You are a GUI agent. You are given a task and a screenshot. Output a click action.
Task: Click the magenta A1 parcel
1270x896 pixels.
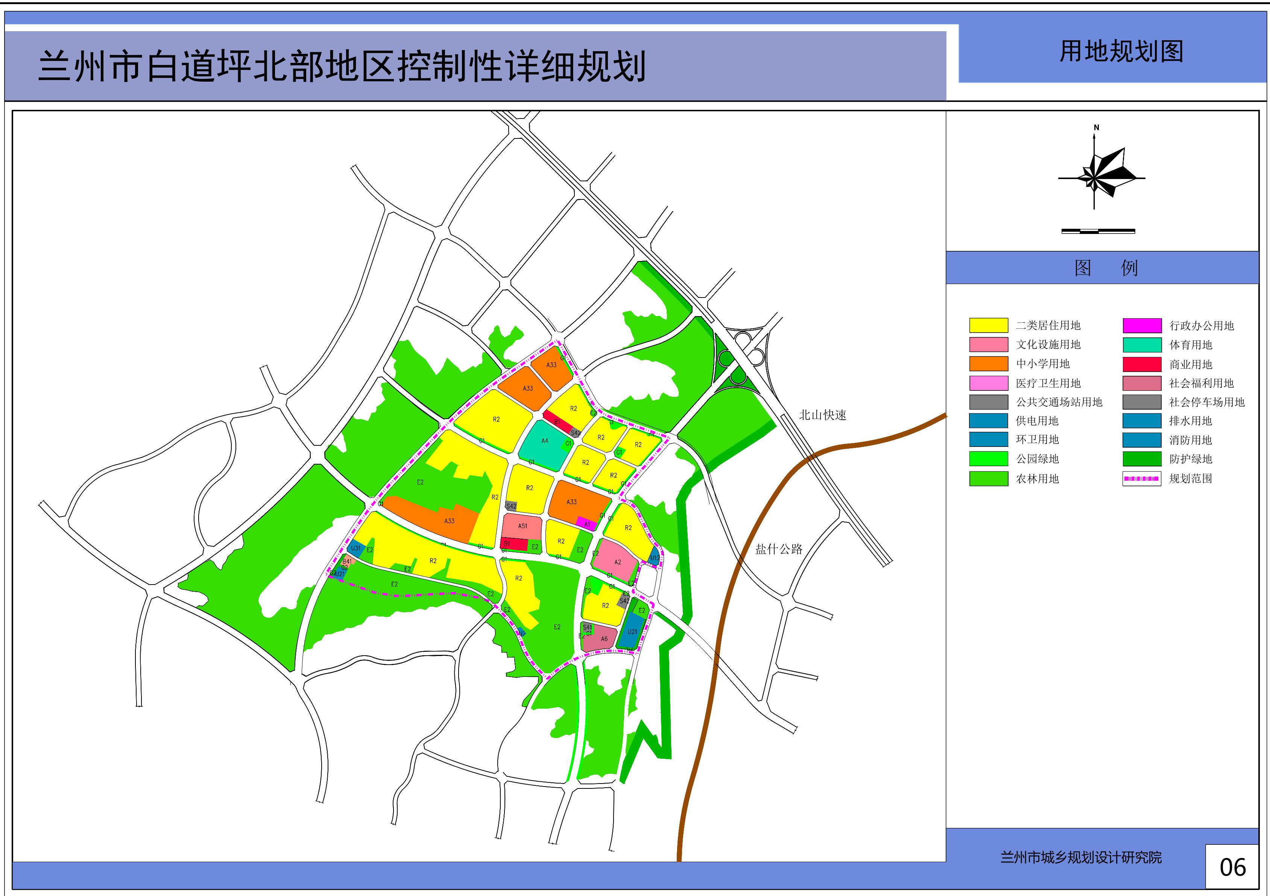point(586,524)
